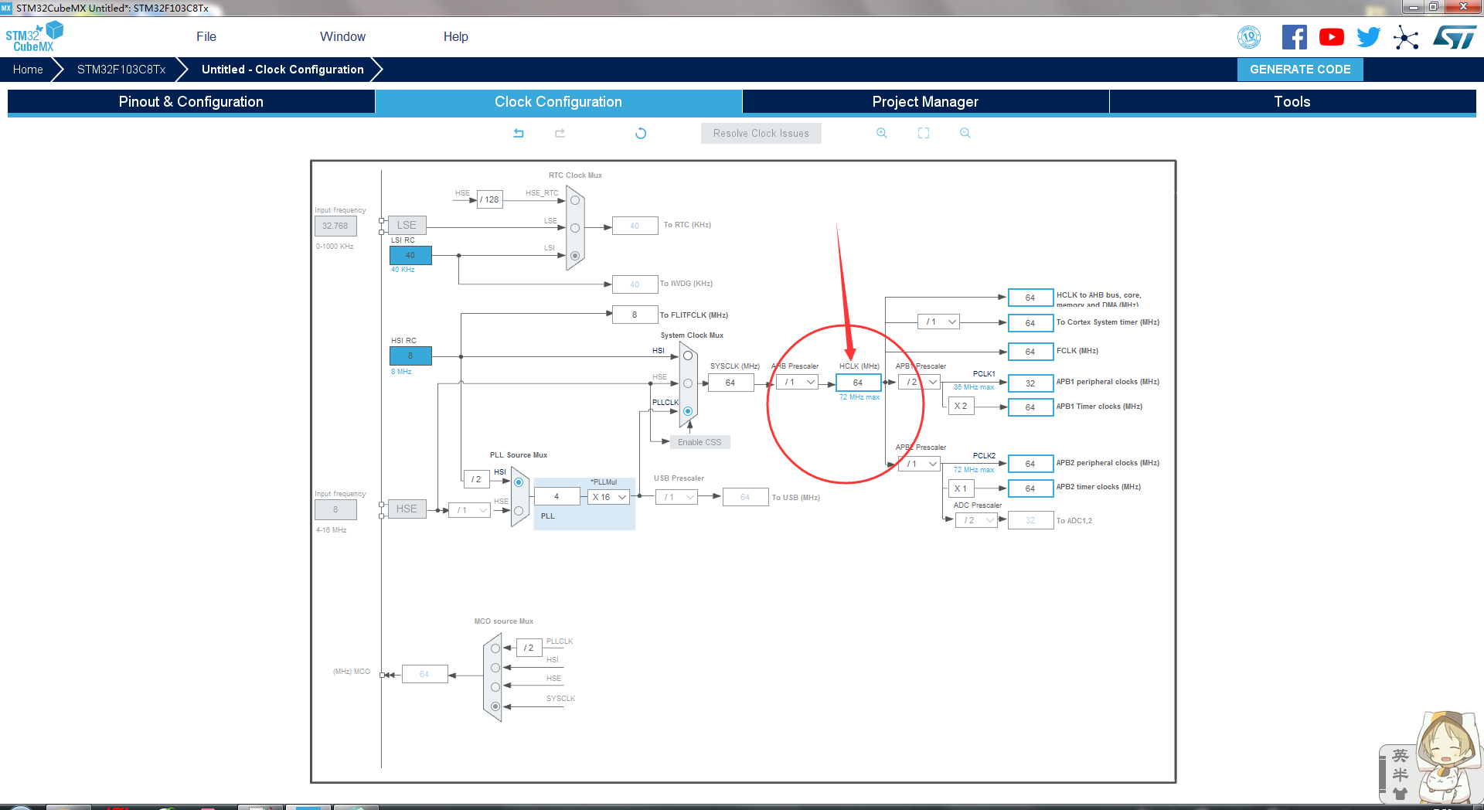Click the GENERATE CODE button
The height and width of the screenshot is (810, 1484).
click(x=1300, y=70)
